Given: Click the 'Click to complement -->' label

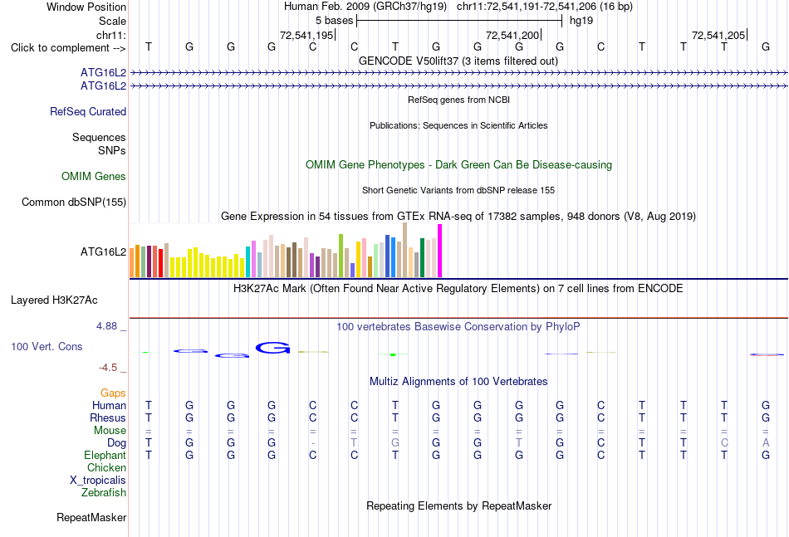Looking at the screenshot, I should point(68,48).
